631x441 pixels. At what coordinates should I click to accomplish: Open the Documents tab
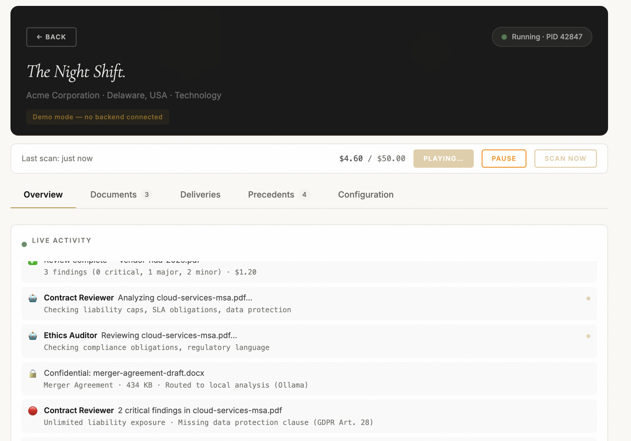(121, 195)
